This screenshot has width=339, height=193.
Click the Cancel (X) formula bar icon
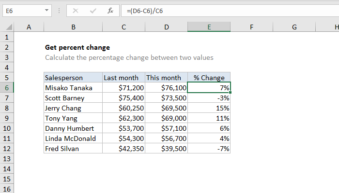76,10
